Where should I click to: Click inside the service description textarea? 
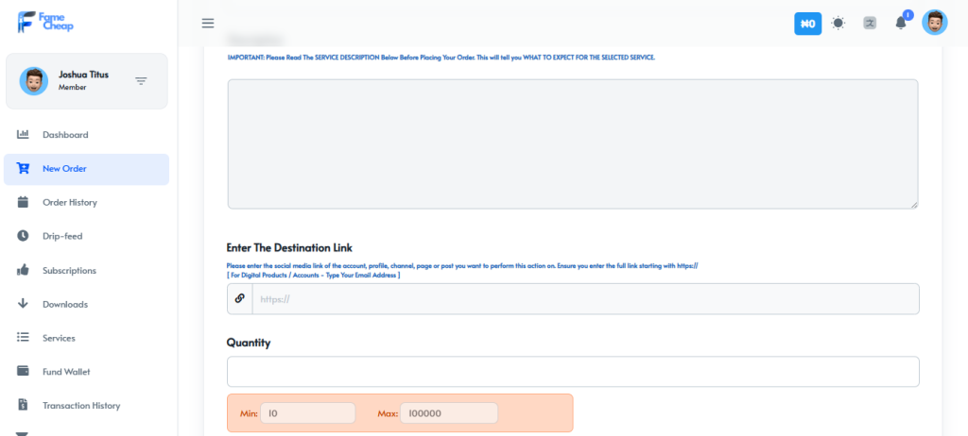click(572, 143)
